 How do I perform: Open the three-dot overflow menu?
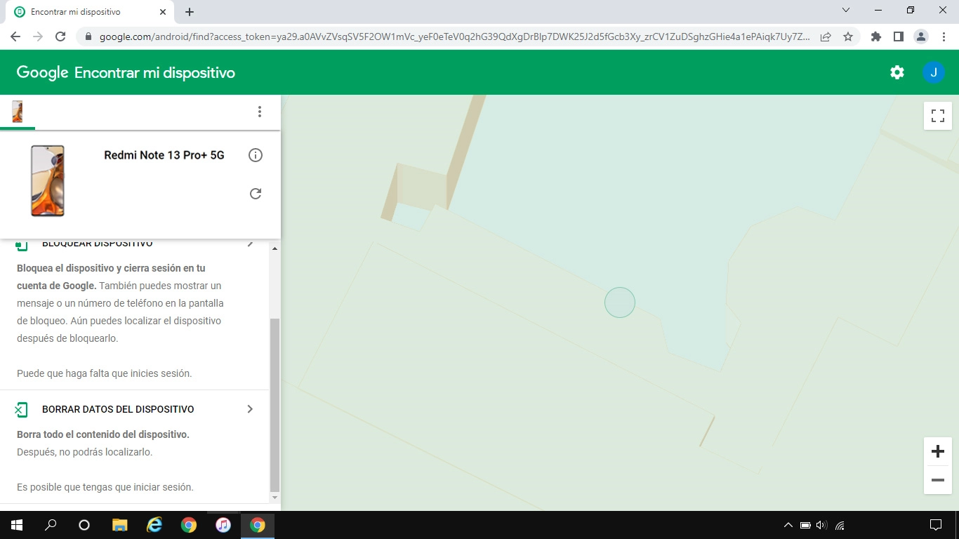click(260, 112)
